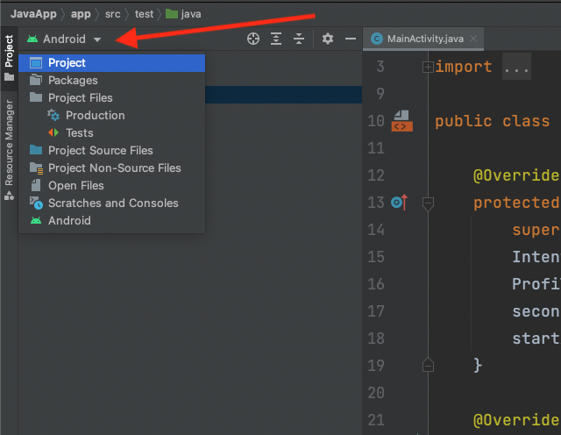The height and width of the screenshot is (435, 561).
Task: Click the Project Non-Source Files icon
Action: [36, 168]
